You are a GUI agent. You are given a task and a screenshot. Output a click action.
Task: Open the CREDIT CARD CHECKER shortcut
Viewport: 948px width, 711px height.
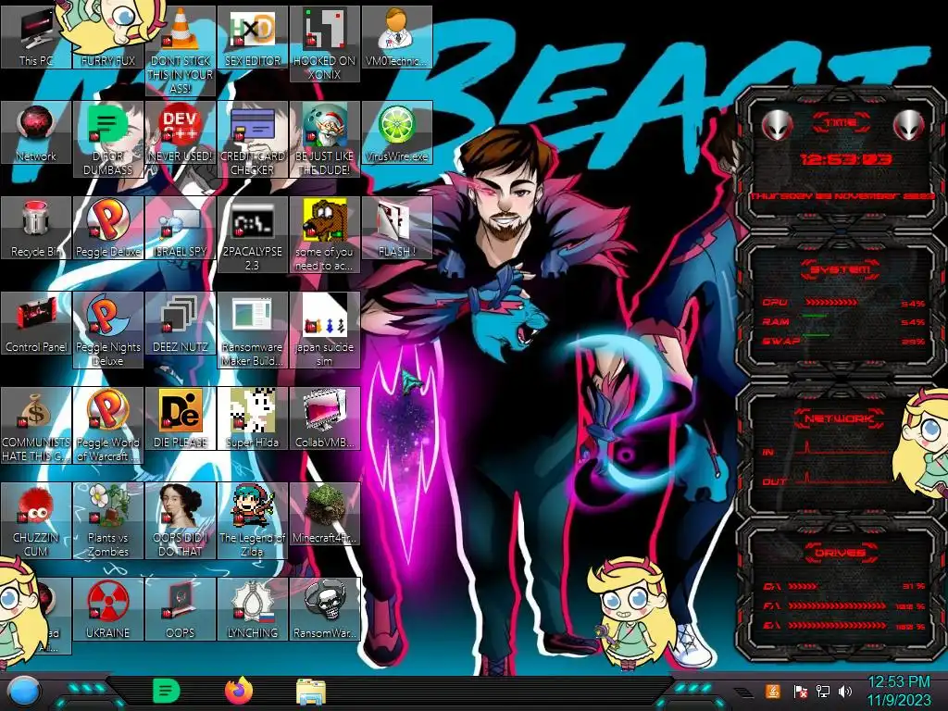253,139
